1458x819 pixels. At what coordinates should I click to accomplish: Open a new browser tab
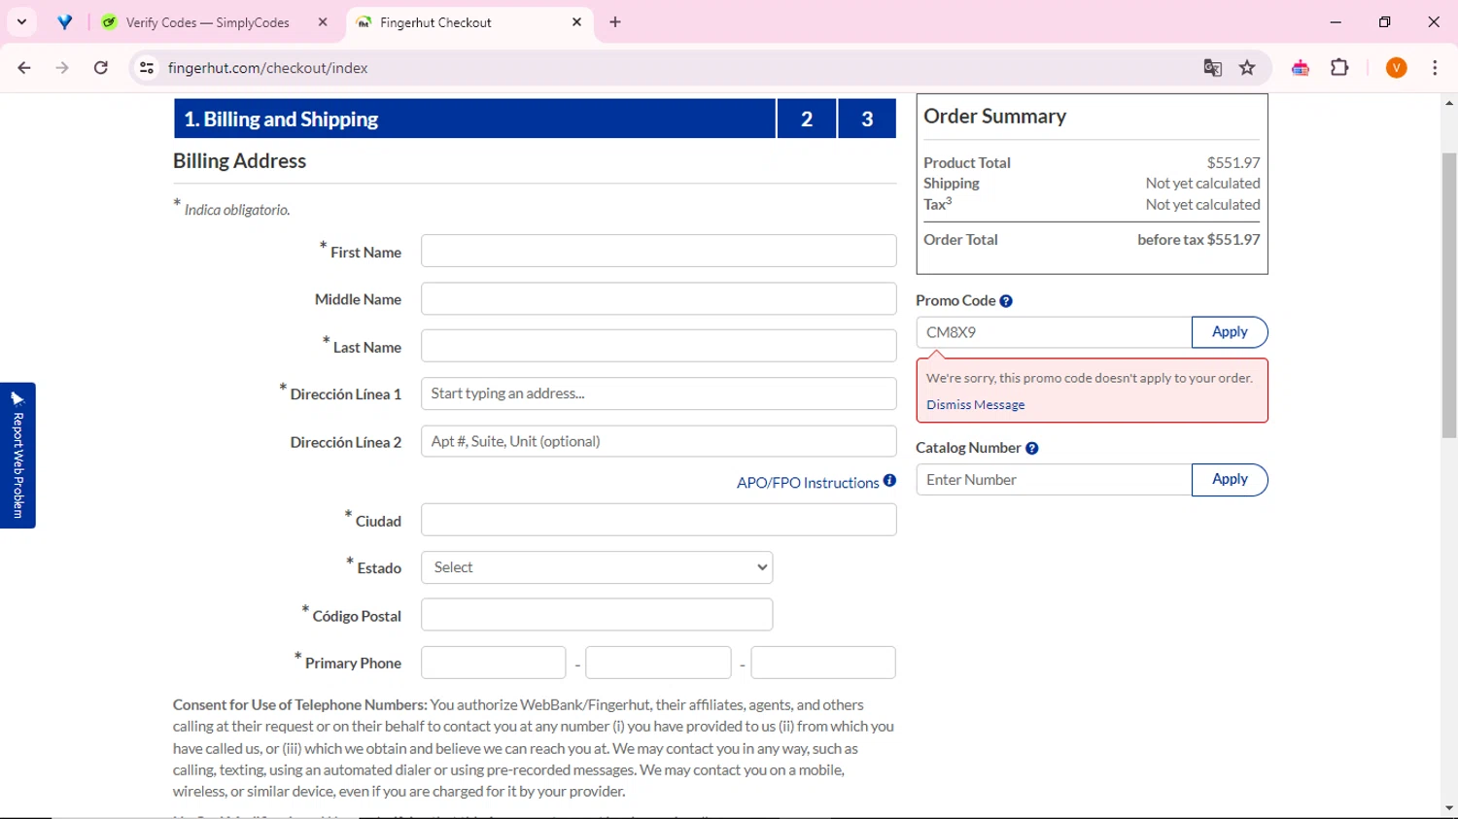tap(615, 21)
